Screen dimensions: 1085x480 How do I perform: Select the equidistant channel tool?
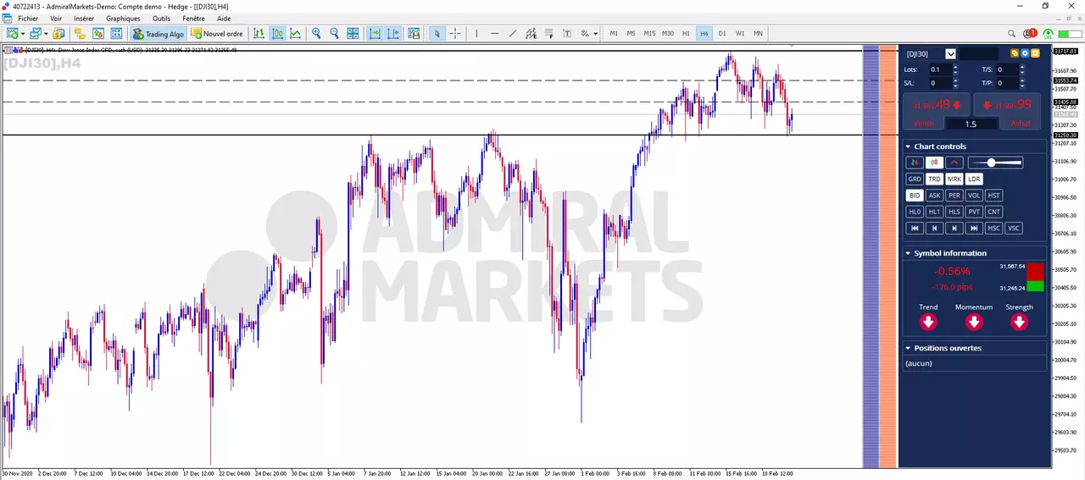pyautogui.click(x=531, y=34)
